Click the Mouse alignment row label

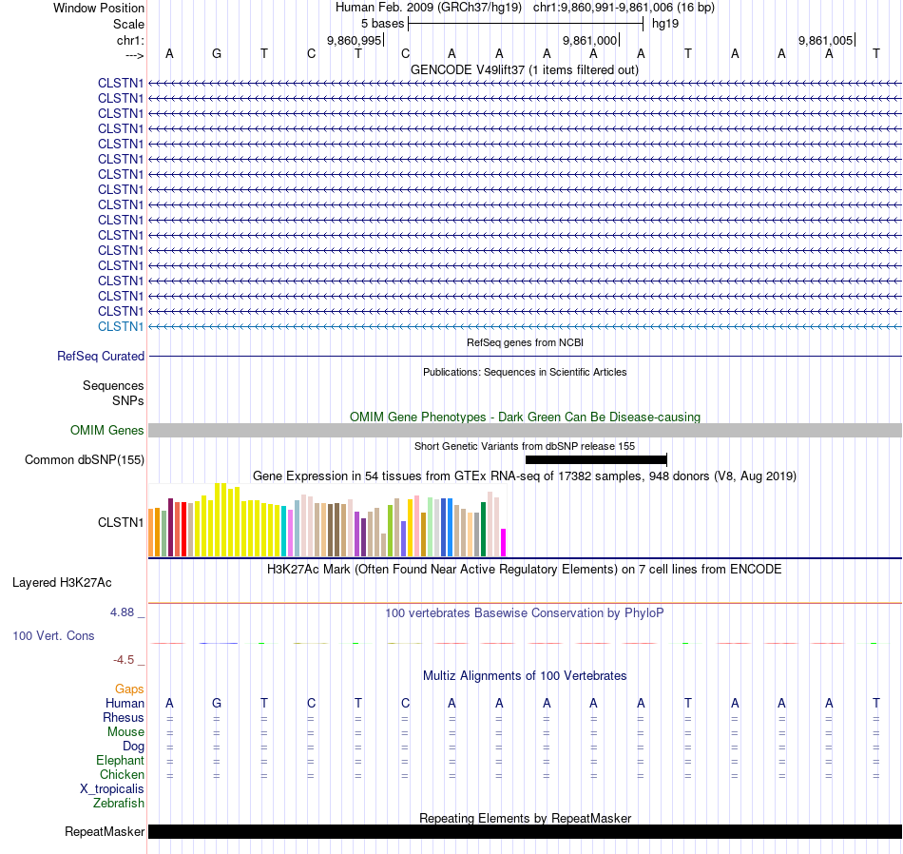[x=125, y=732]
